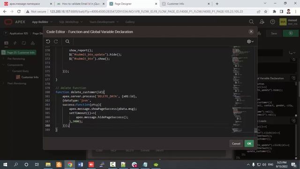Click the Undo icon in Code Editor
The image size is (300, 169).
tap(48, 41)
